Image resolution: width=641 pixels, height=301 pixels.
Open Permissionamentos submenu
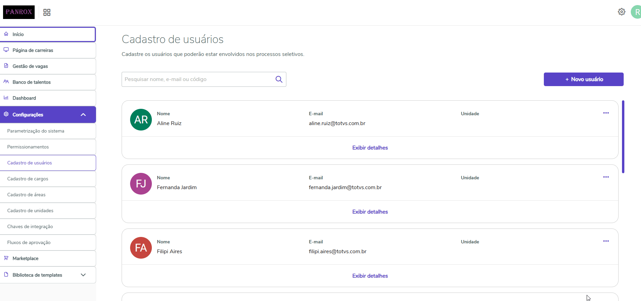click(48, 147)
